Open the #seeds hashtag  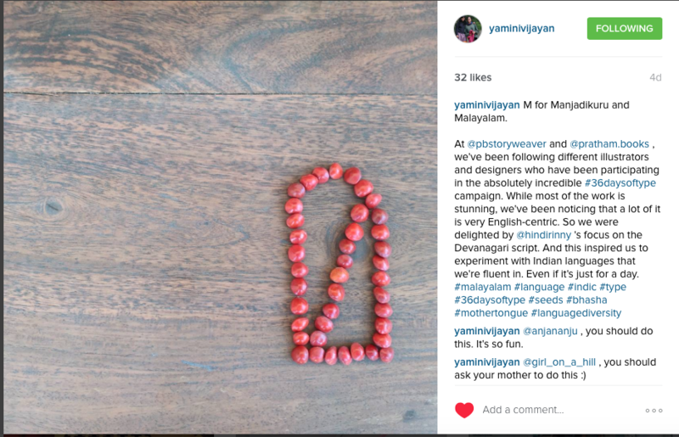[x=546, y=300]
